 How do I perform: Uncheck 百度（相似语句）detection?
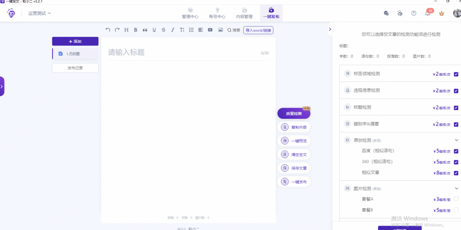[x=455, y=151]
